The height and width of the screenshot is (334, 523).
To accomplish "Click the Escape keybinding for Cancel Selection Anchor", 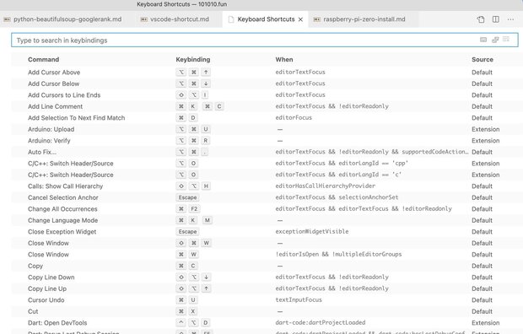I will pos(187,197).
